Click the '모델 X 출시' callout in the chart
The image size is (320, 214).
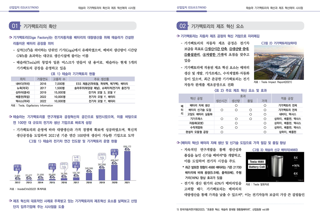(x=52, y=166)
